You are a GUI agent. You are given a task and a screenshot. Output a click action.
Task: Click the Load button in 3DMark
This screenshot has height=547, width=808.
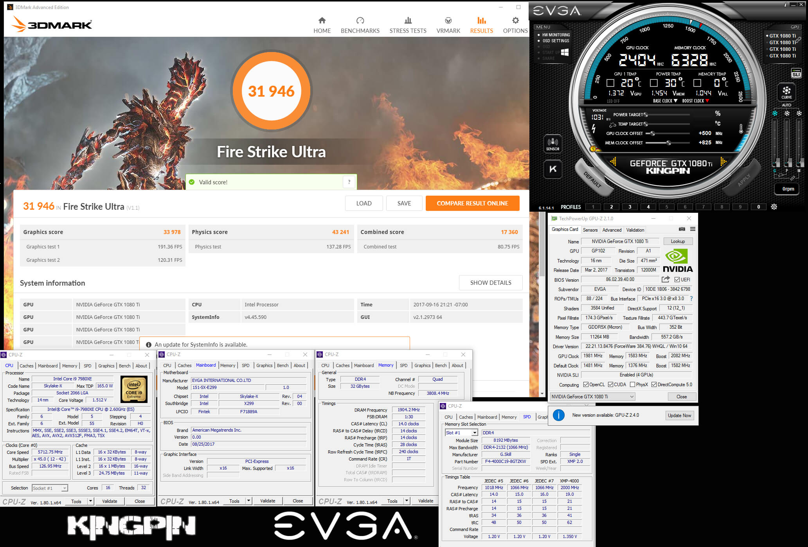click(x=364, y=203)
